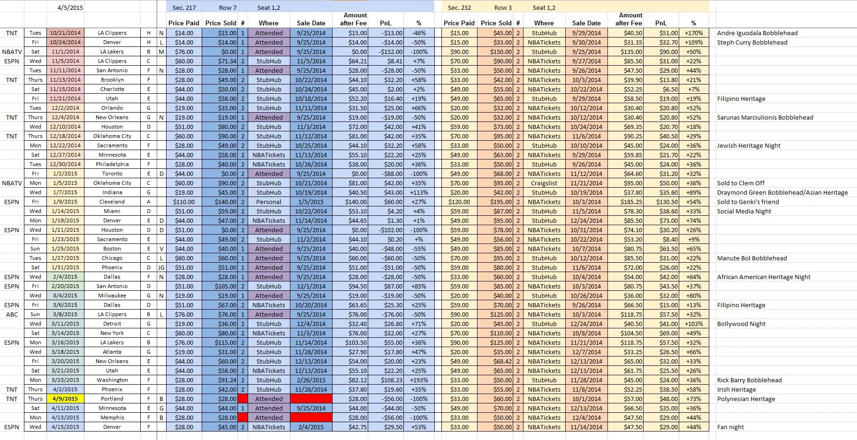The image size is (857, 440).
Task: Select the +170% percentage cell
Action: tap(694, 33)
